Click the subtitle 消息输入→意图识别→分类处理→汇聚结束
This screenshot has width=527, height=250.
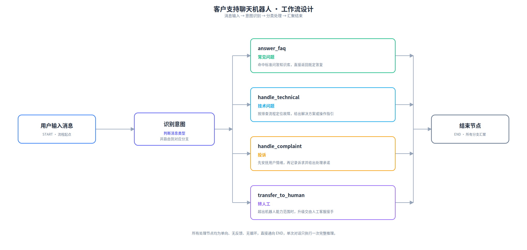263,16
